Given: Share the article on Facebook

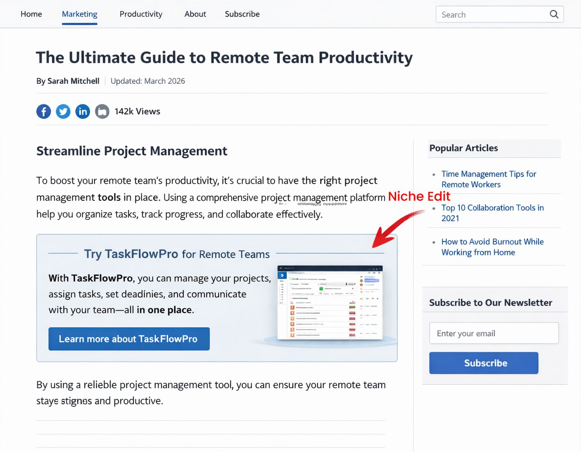Looking at the screenshot, I should pos(43,111).
